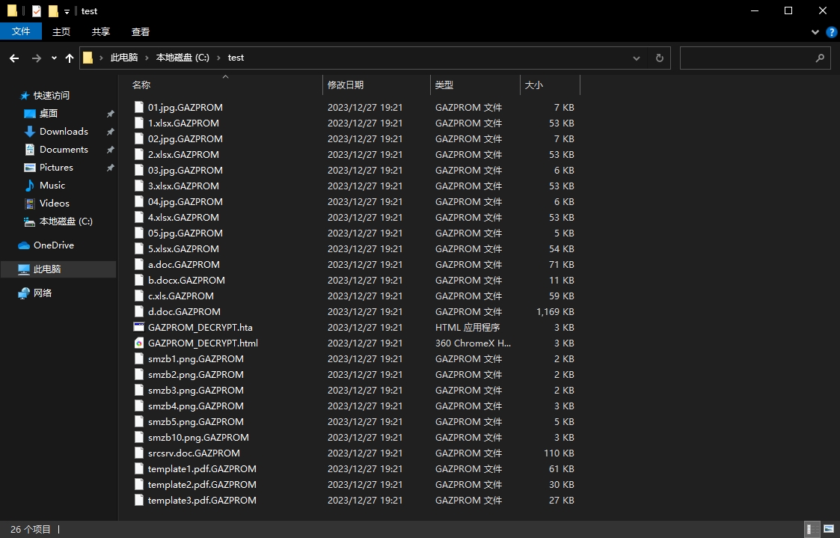The image size is (840, 538).
Task: Open 桌面 in the sidebar
Action: point(48,114)
